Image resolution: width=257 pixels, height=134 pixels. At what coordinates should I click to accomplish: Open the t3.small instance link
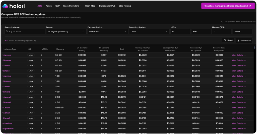coord(6,113)
